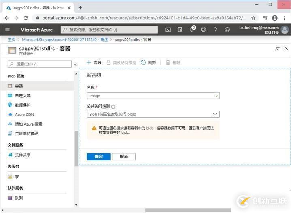Go back in the browser
The width and height of the screenshot is (291, 213).
click(x=6, y=18)
